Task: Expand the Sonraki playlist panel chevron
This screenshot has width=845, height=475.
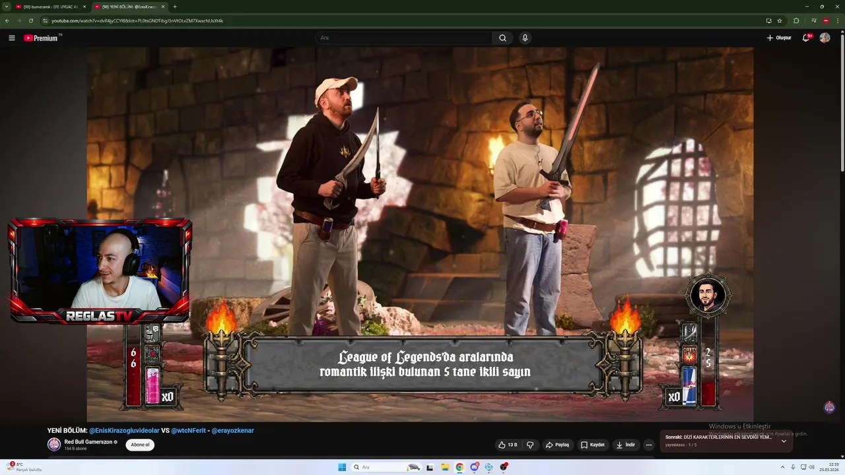Action: pos(784,441)
